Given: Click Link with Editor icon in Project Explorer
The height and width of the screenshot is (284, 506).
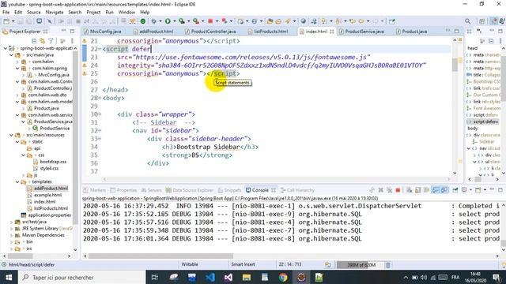Looking at the screenshot, I should coord(42,41).
